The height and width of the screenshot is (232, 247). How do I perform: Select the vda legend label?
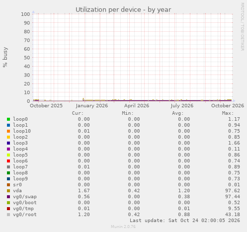point(17,191)
